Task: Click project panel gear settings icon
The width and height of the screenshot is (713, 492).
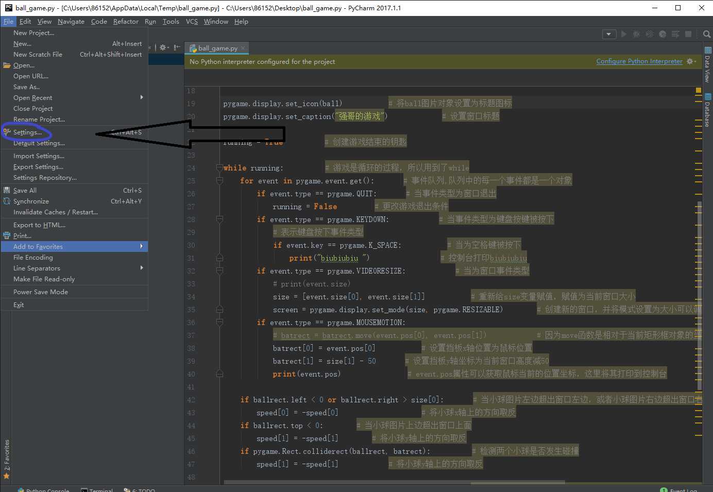Action: pos(163,47)
